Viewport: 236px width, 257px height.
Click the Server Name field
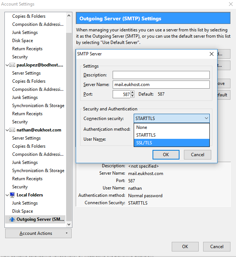161,85
